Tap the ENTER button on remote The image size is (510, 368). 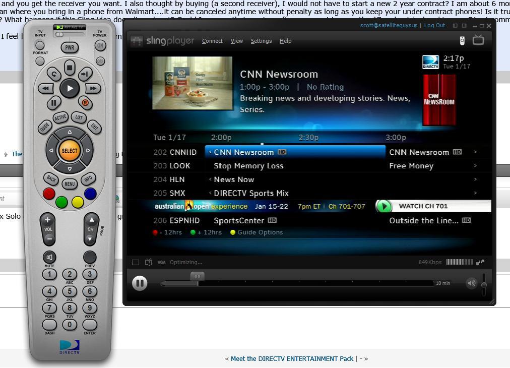coord(90,325)
